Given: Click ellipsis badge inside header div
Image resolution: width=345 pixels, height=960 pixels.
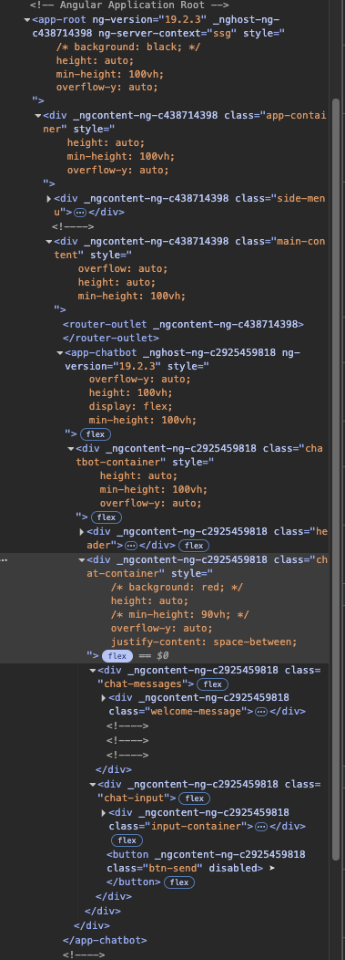Looking at the screenshot, I should tap(130, 545).
